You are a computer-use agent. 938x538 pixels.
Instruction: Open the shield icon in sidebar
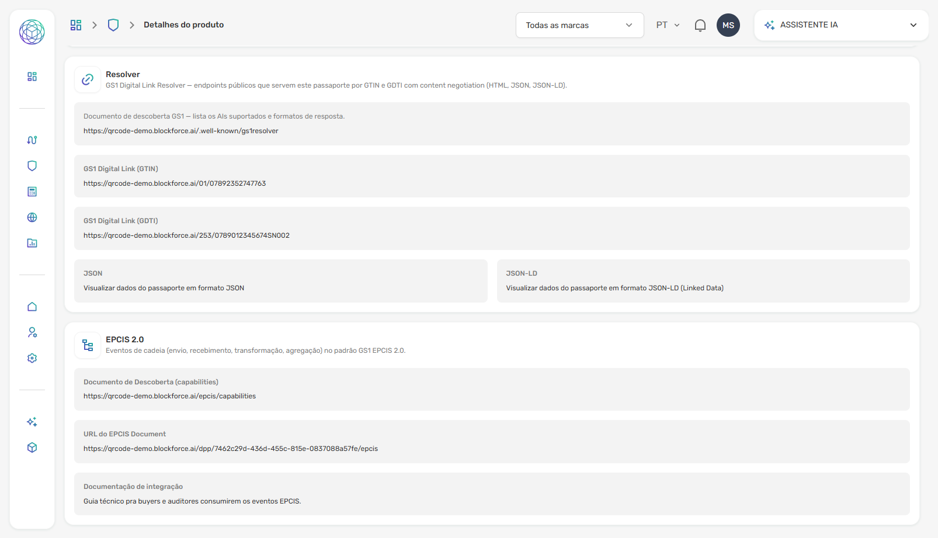click(32, 166)
